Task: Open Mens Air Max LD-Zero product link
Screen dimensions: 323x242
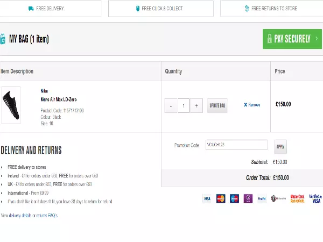Action: click(x=59, y=99)
